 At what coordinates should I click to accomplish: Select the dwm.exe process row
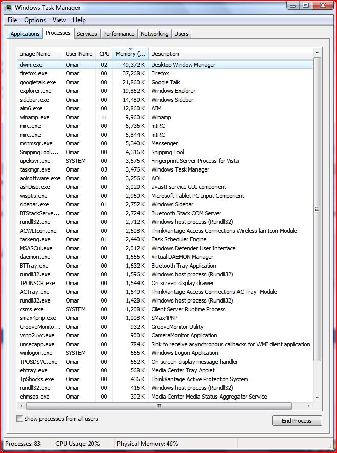pyautogui.click(x=165, y=65)
